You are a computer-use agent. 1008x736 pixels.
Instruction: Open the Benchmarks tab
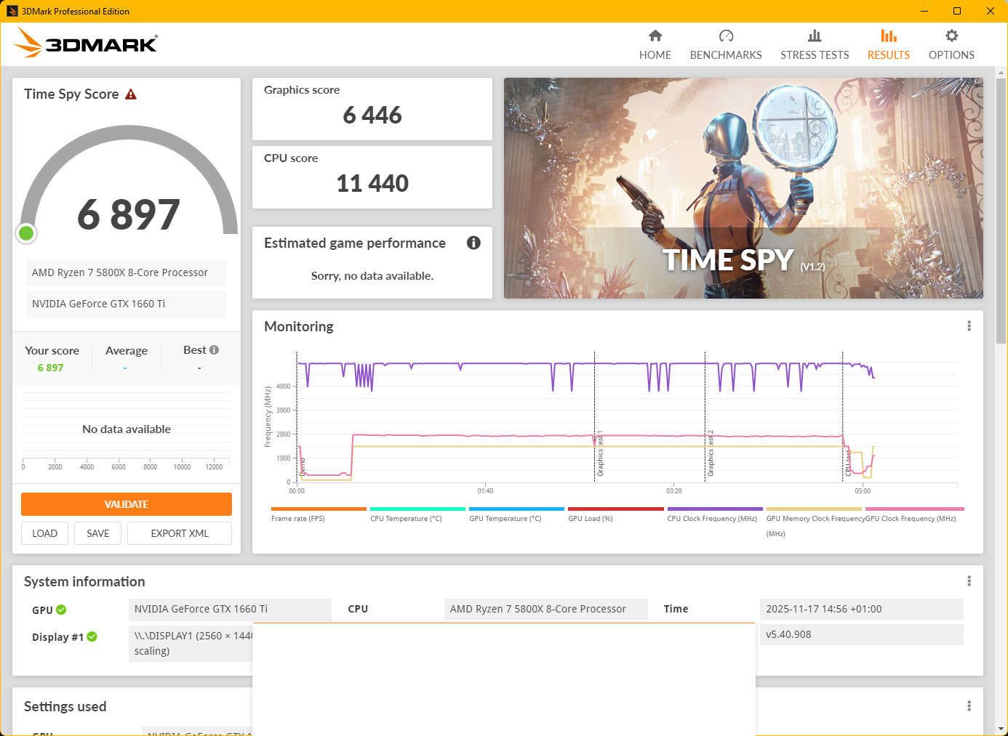coord(726,45)
